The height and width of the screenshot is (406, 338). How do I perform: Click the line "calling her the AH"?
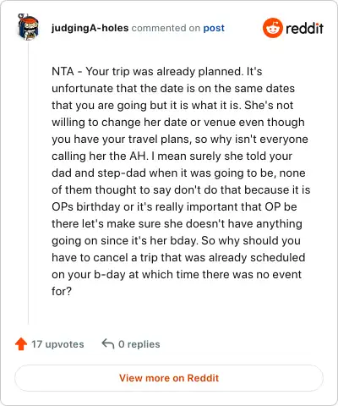coord(172,156)
